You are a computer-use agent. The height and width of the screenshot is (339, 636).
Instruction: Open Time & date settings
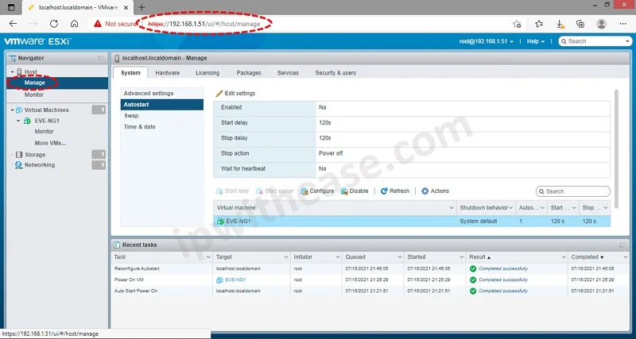[140, 127]
